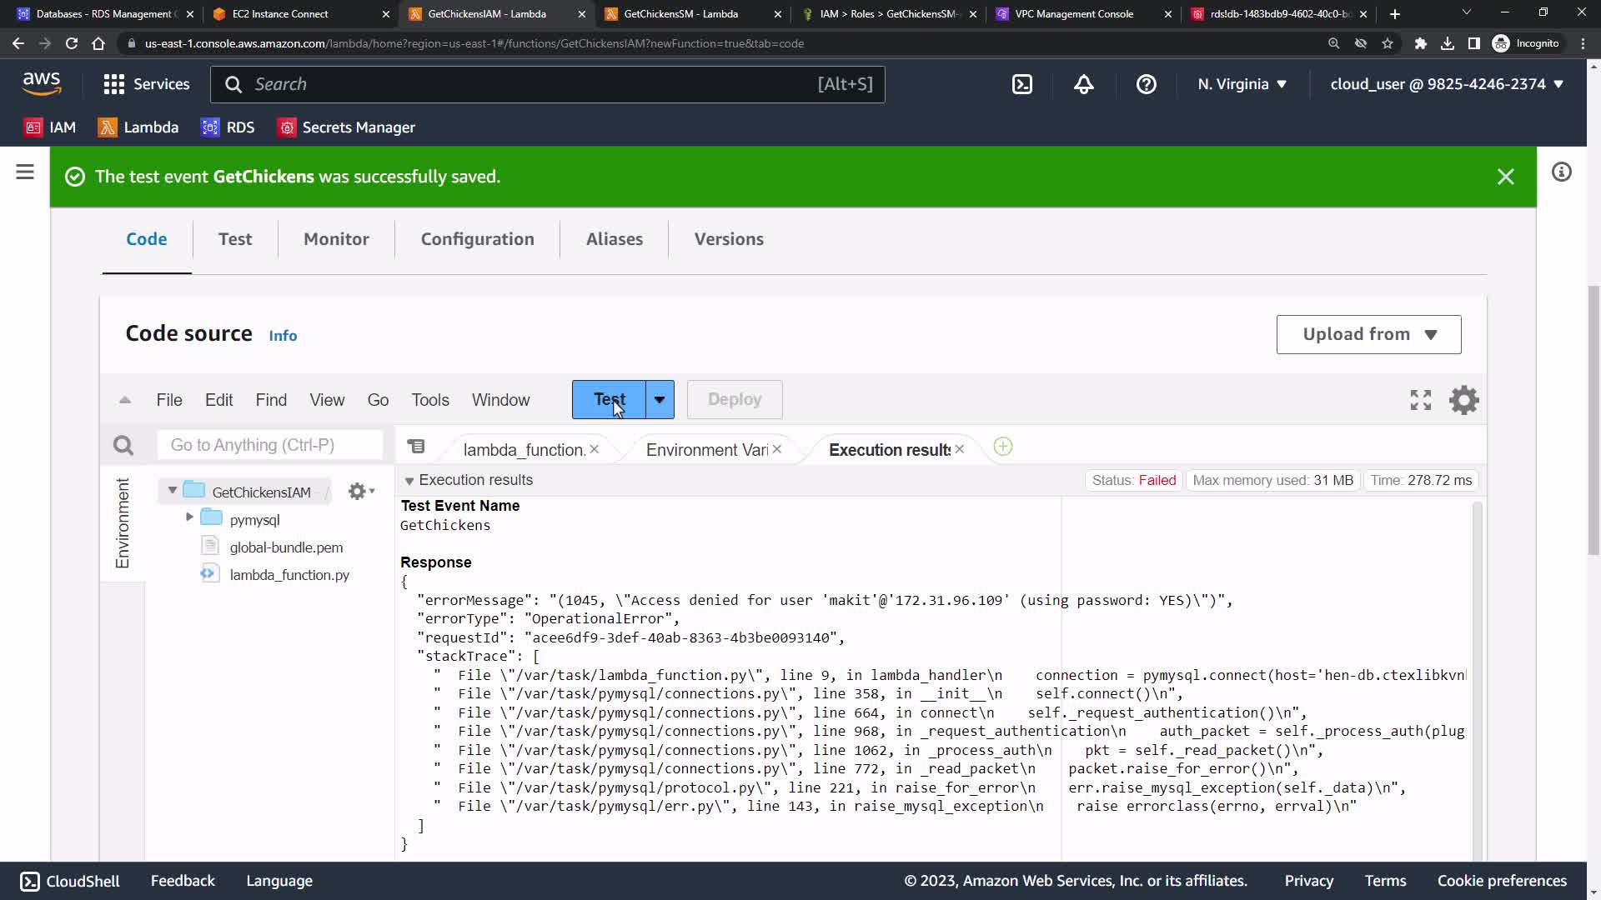This screenshot has width=1601, height=900.
Task: Open lambda_function.py in file tree
Action: 289,575
